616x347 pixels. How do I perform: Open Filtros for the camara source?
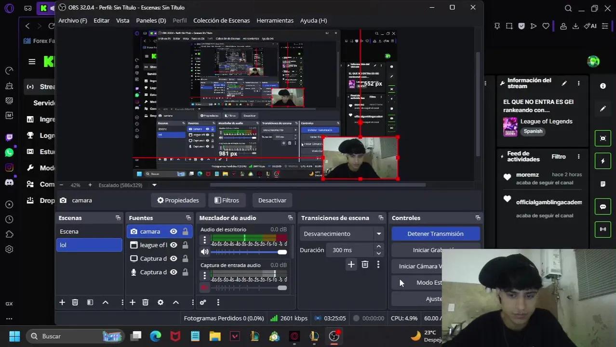pos(227,200)
